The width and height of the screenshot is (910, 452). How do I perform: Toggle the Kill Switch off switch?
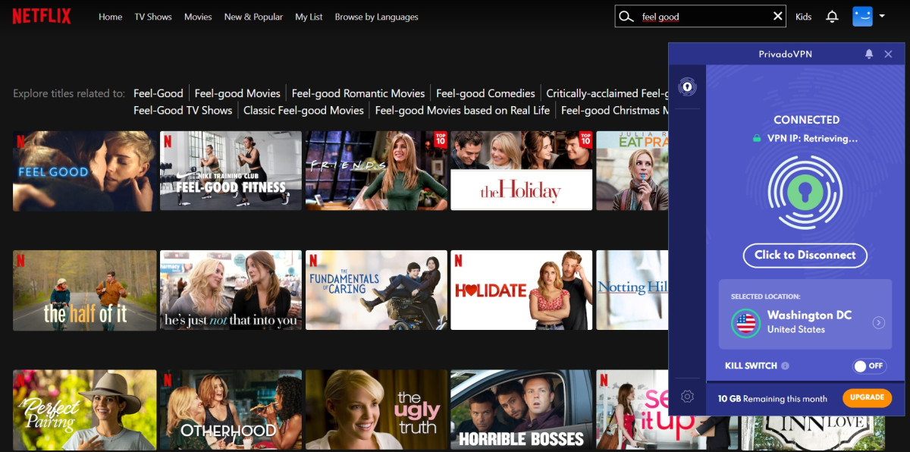869,366
